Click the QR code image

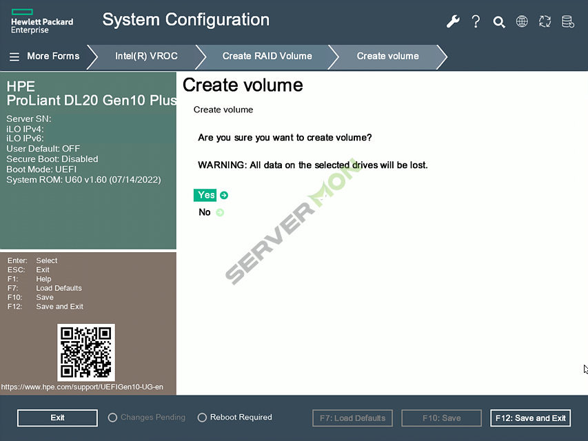click(86, 352)
